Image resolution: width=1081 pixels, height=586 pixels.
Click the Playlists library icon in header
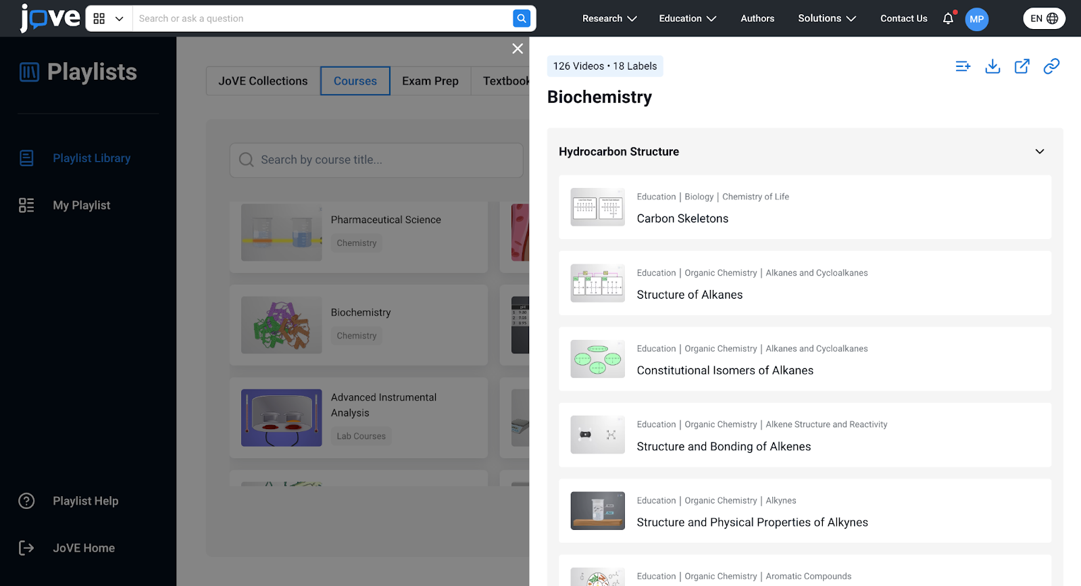click(29, 72)
